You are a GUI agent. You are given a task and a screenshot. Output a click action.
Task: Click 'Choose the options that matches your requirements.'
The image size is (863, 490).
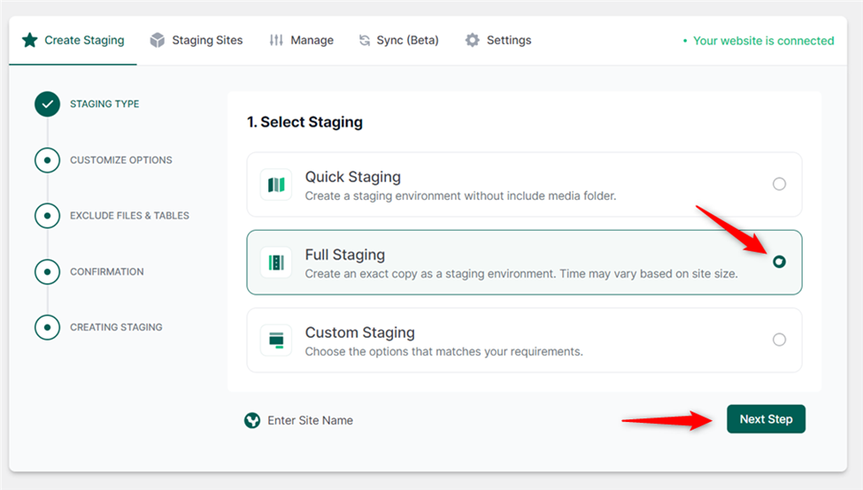pyautogui.click(x=443, y=351)
